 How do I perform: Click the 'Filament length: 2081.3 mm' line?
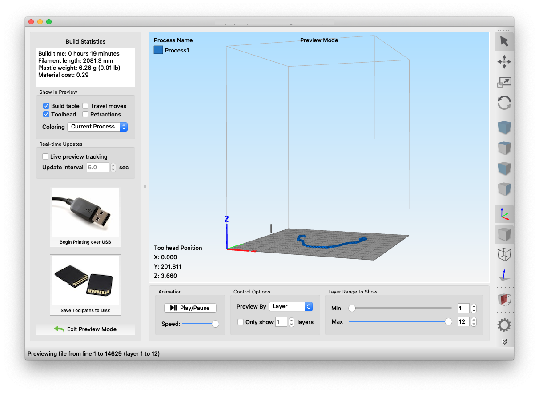point(76,60)
